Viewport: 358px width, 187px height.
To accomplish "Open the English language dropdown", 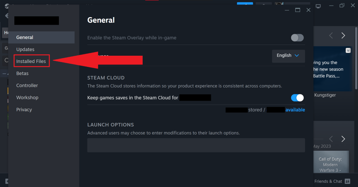I will click(288, 56).
